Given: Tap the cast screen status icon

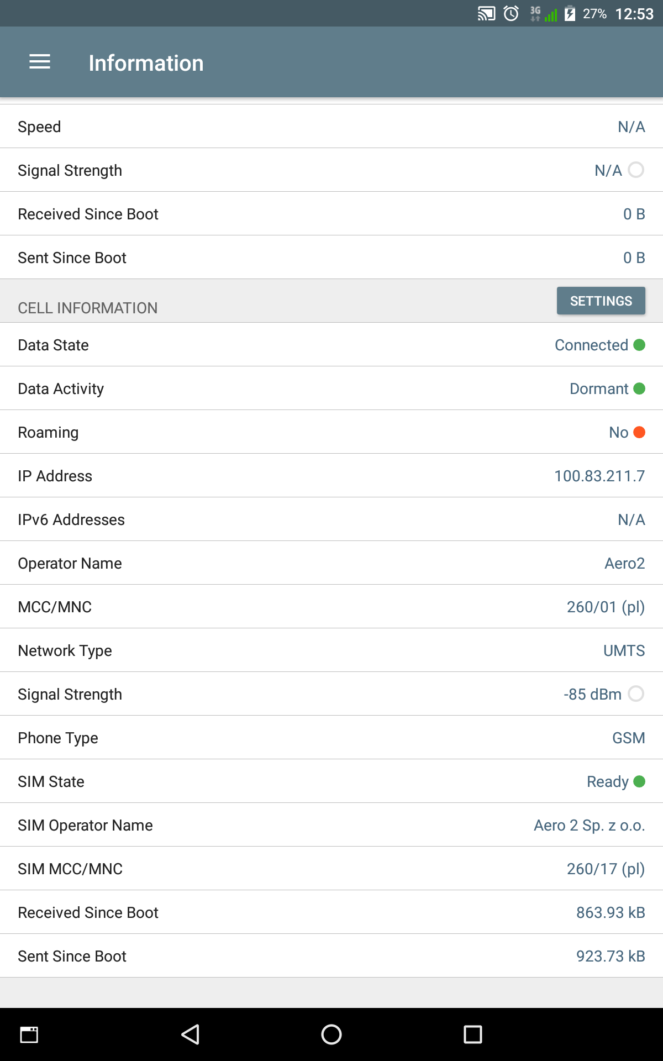Looking at the screenshot, I should coord(486,13).
